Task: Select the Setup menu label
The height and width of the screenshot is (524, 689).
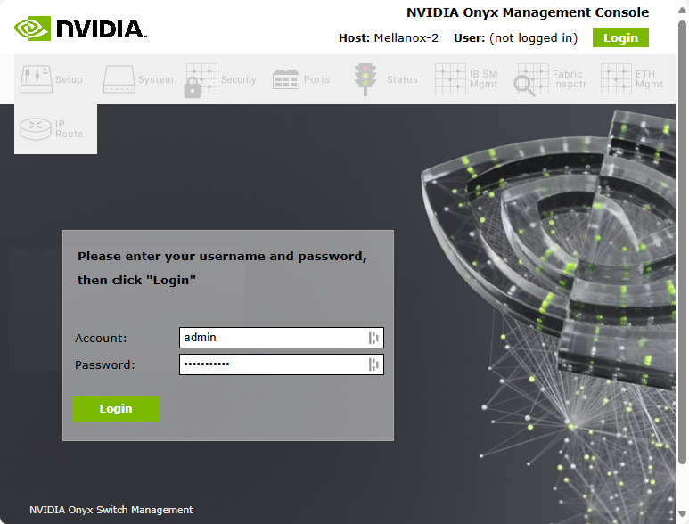Action: click(69, 79)
